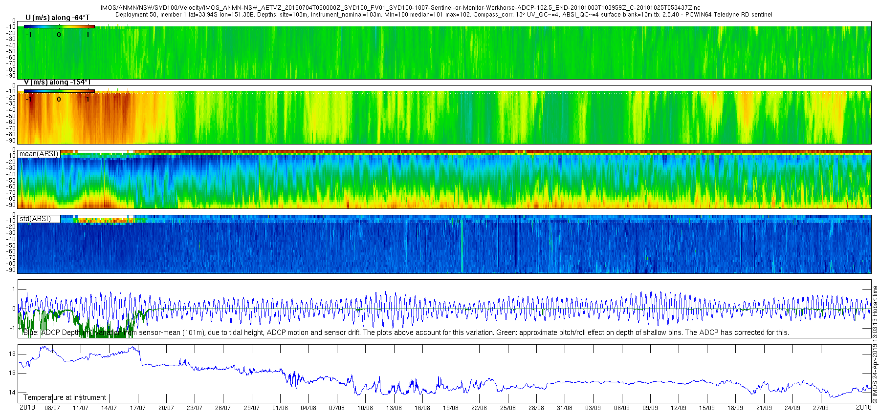880x415 pixels.
Task: Click the 24/09 date tick label
Action: point(792,408)
